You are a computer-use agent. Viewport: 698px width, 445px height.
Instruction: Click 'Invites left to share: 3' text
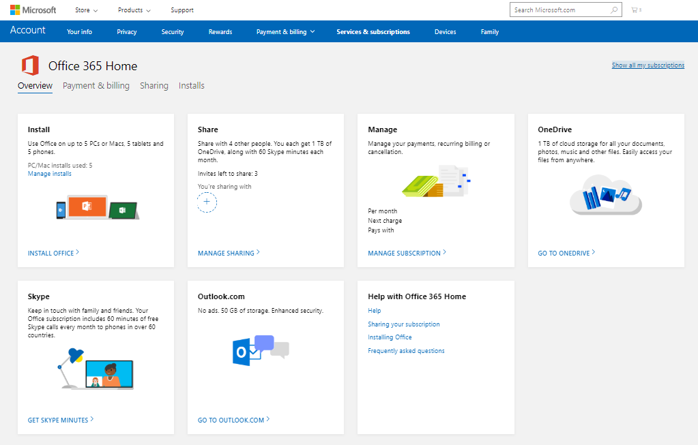click(x=227, y=173)
